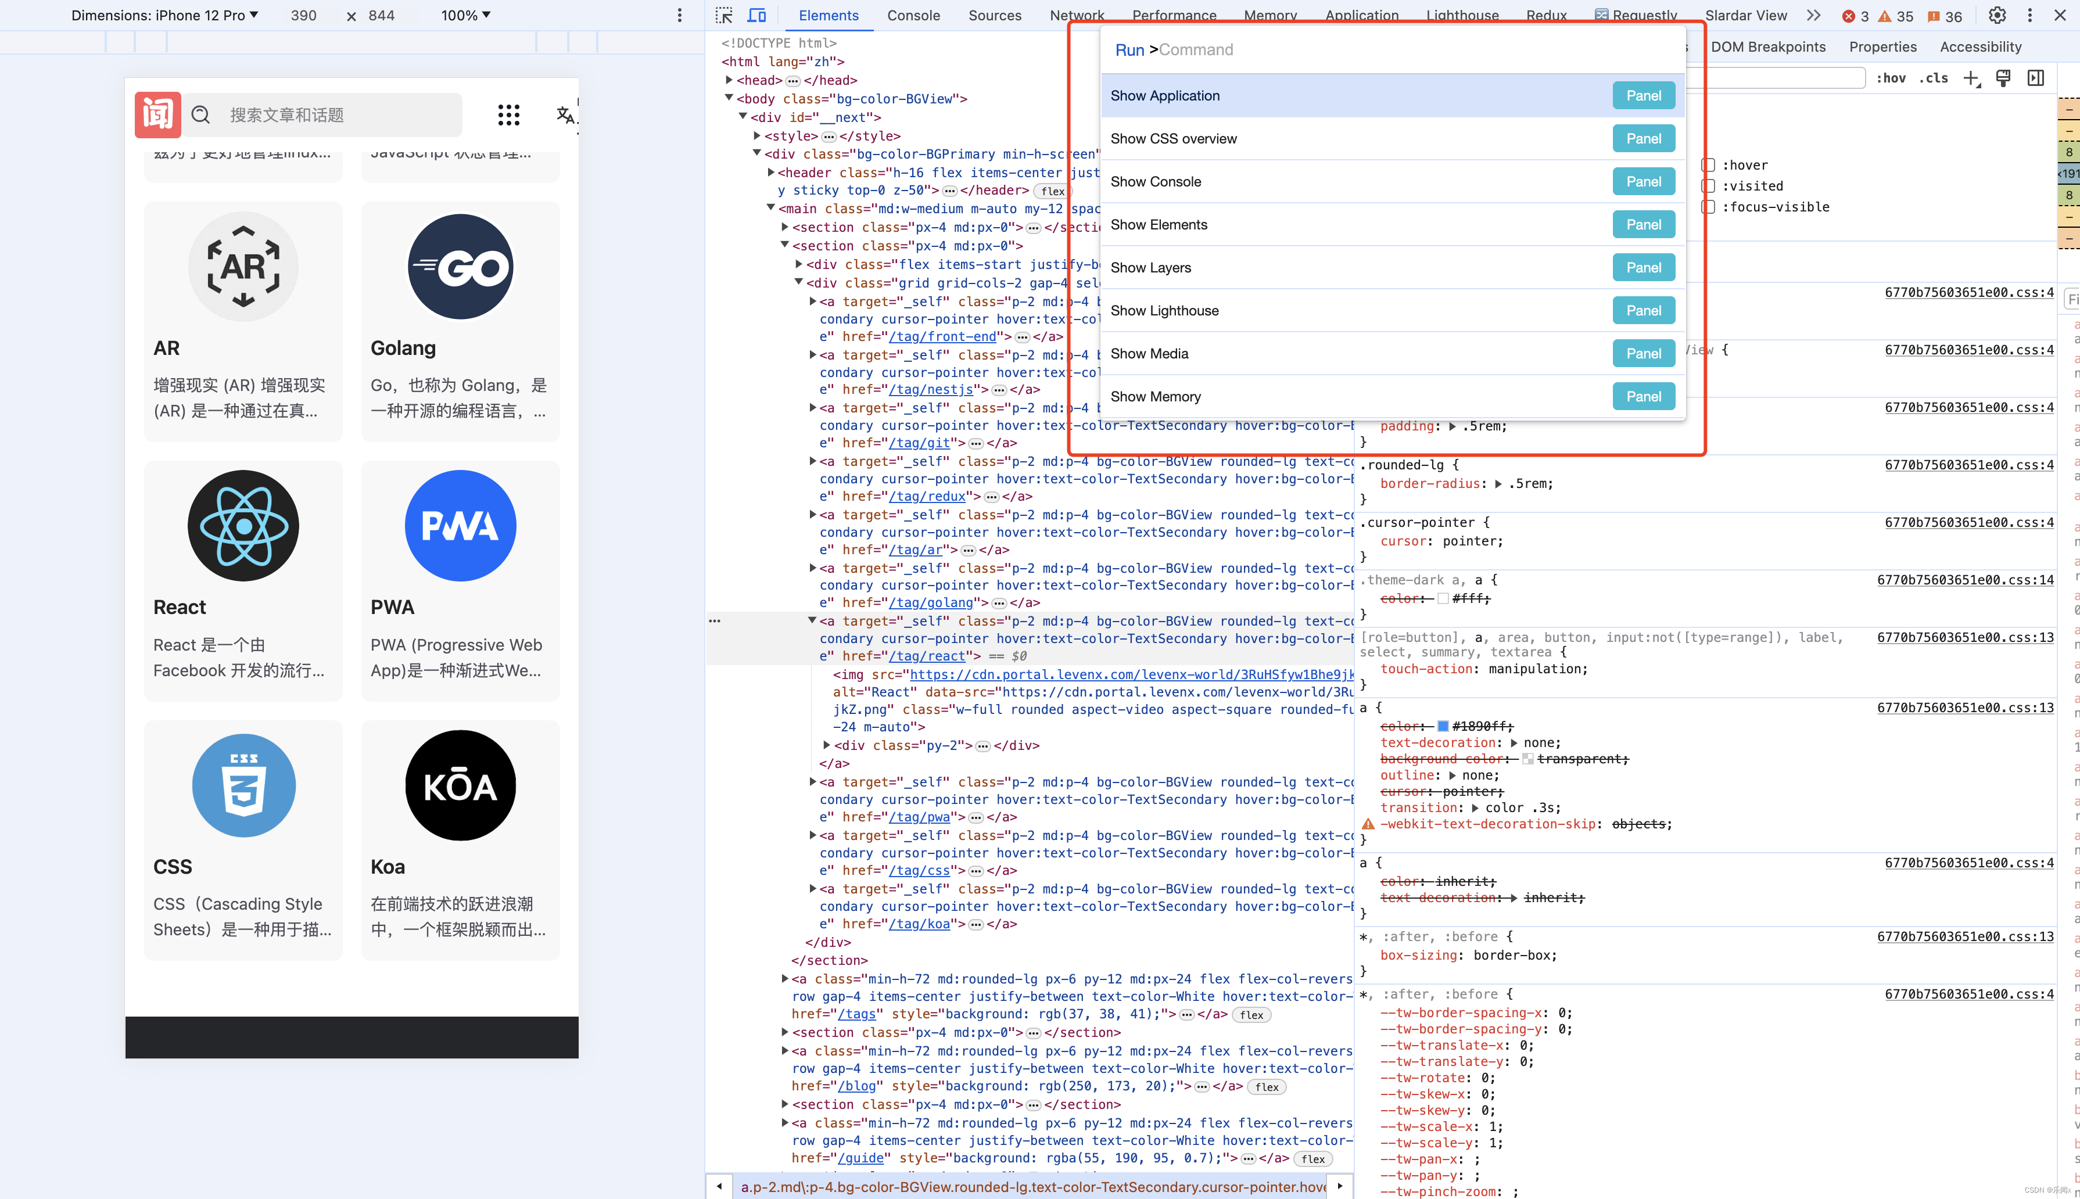Click the PWA card logo

(460, 525)
